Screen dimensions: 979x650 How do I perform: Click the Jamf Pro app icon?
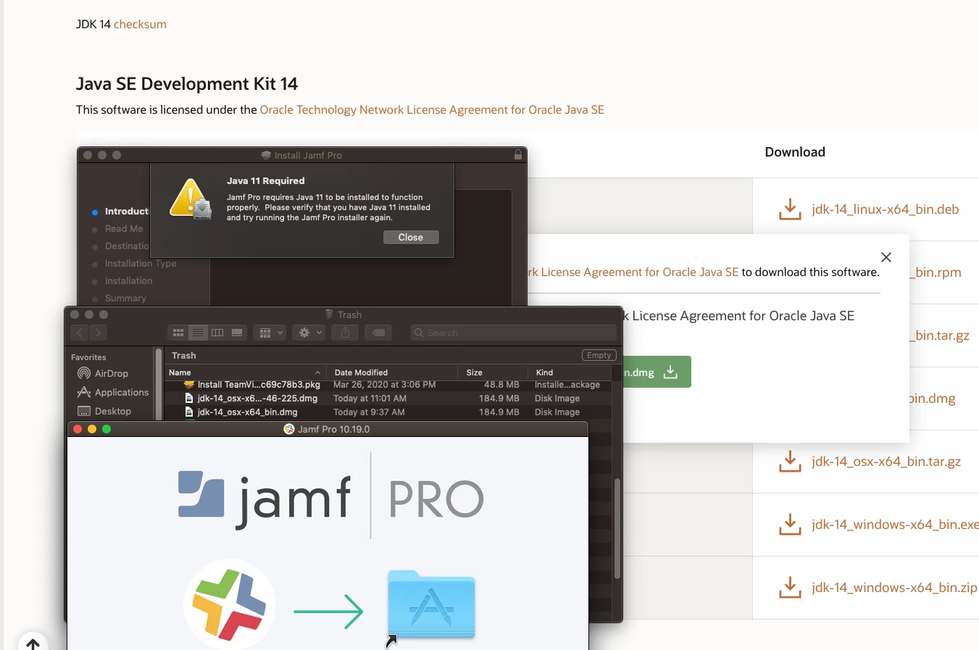click(x=230, y=604)
